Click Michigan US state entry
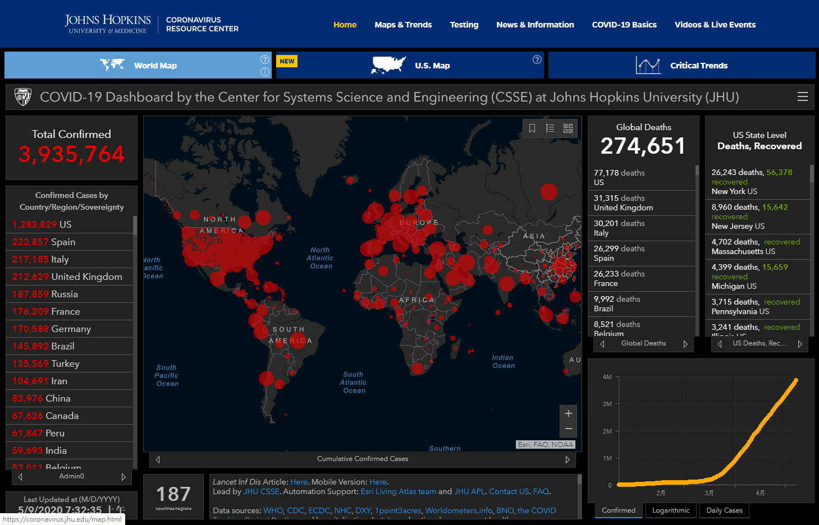 pos(757,277)
